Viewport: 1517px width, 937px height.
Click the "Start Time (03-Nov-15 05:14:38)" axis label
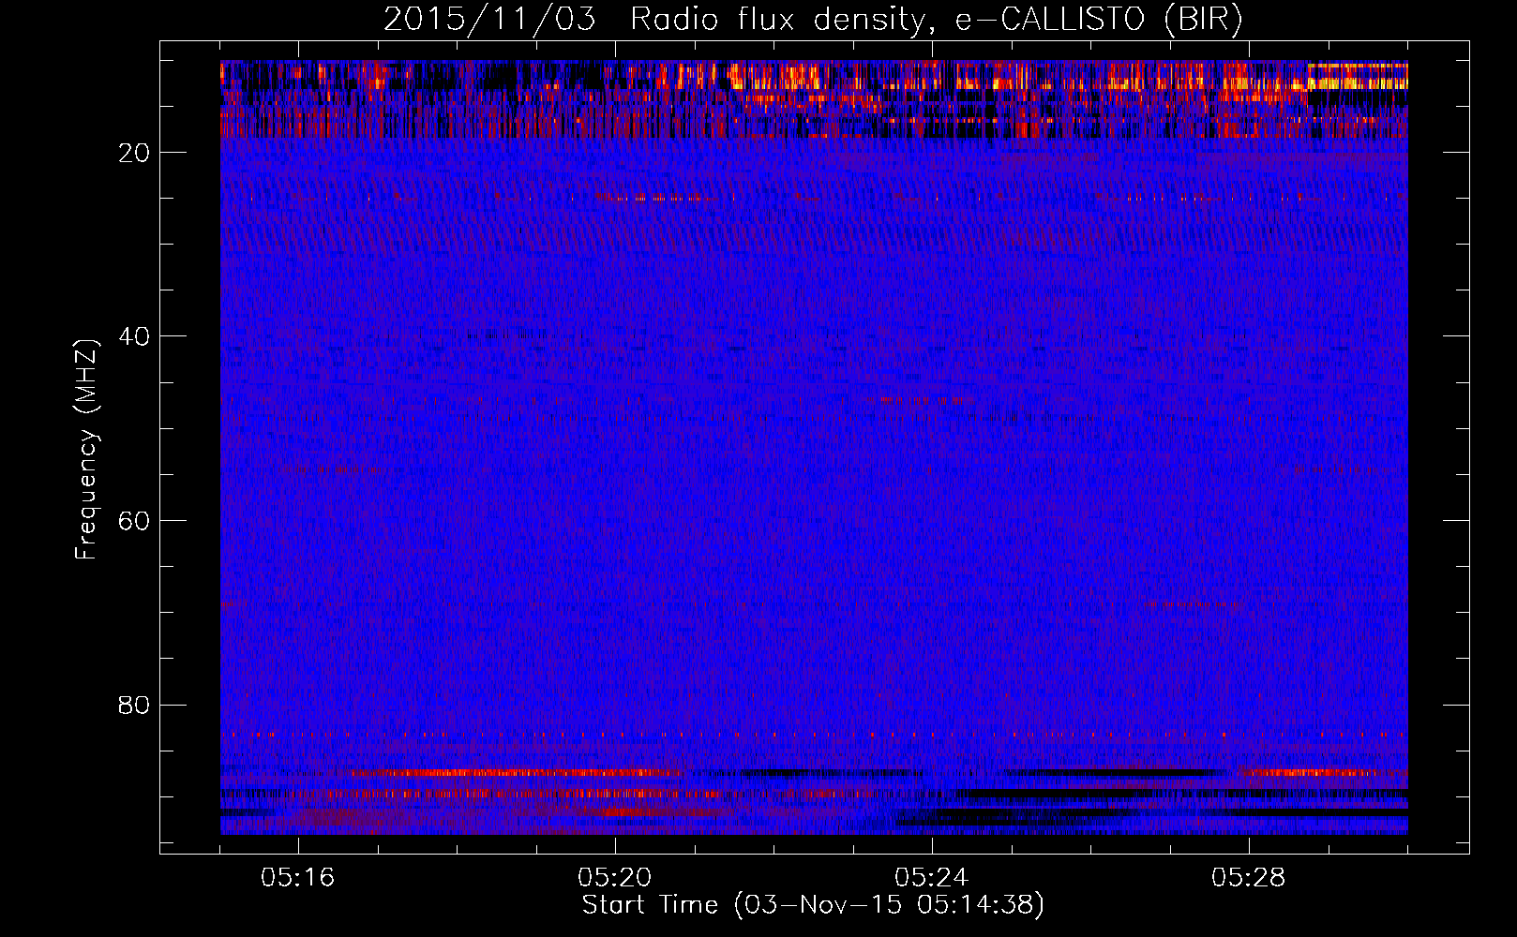click(813, 905)
